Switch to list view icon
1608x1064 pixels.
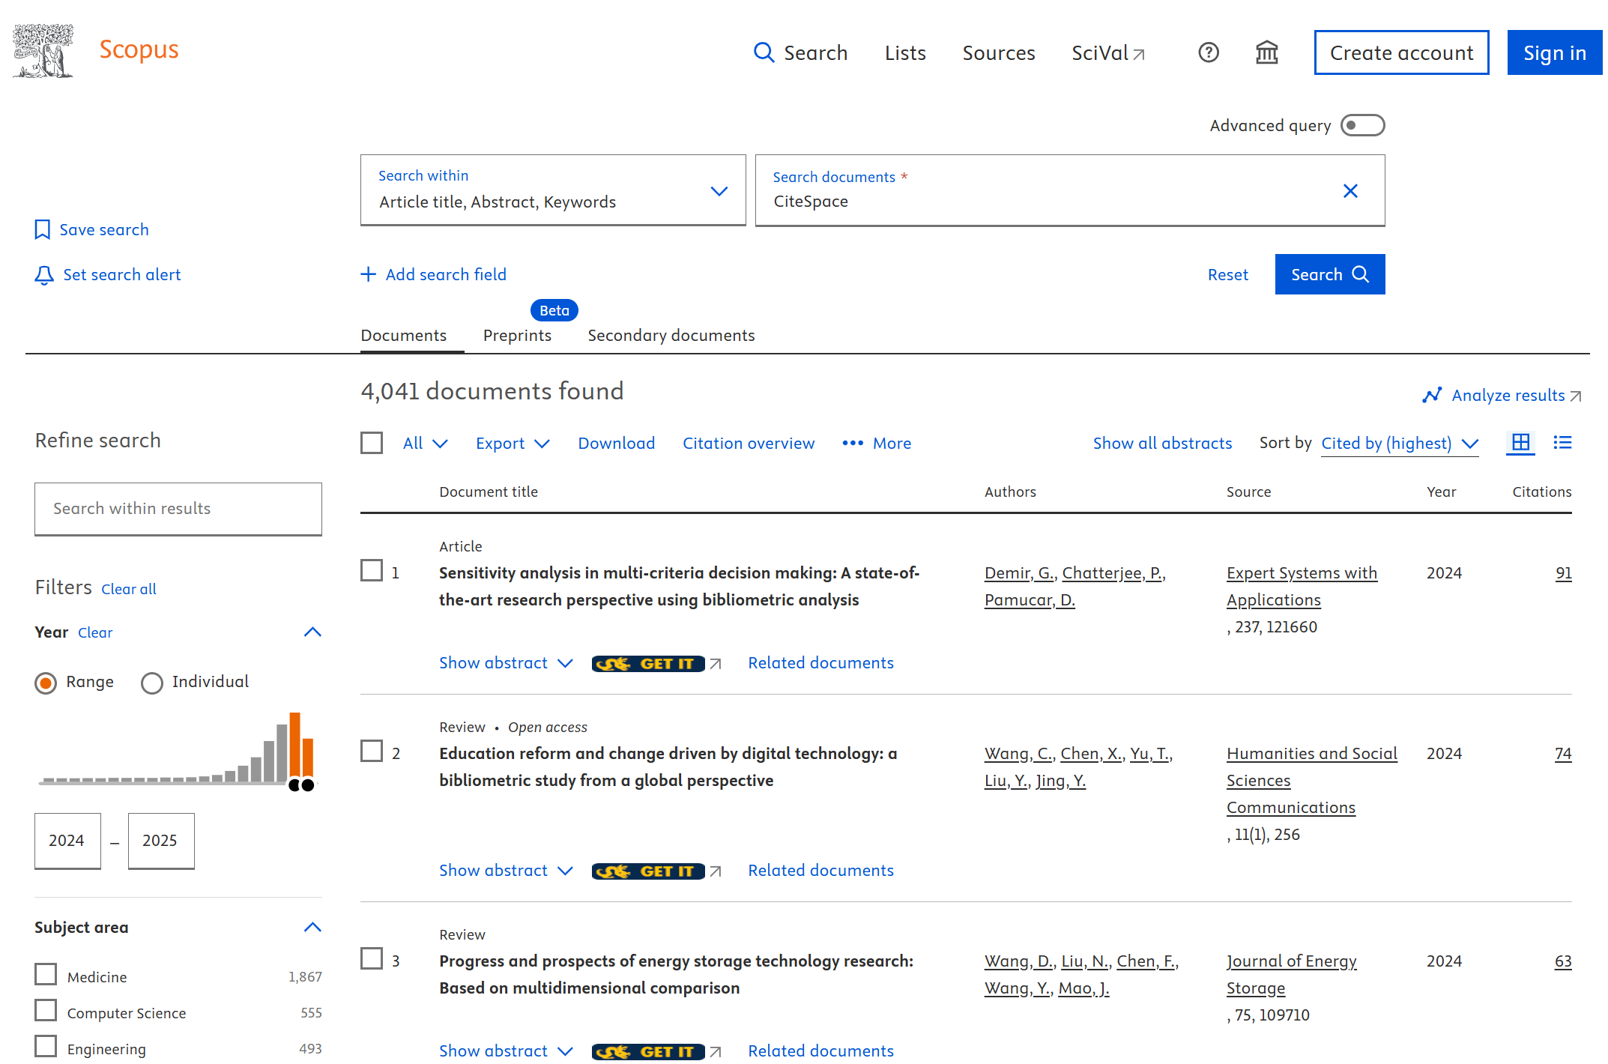(1562, 443)
